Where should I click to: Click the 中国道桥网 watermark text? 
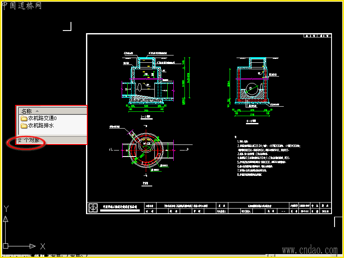pos(22,6)
